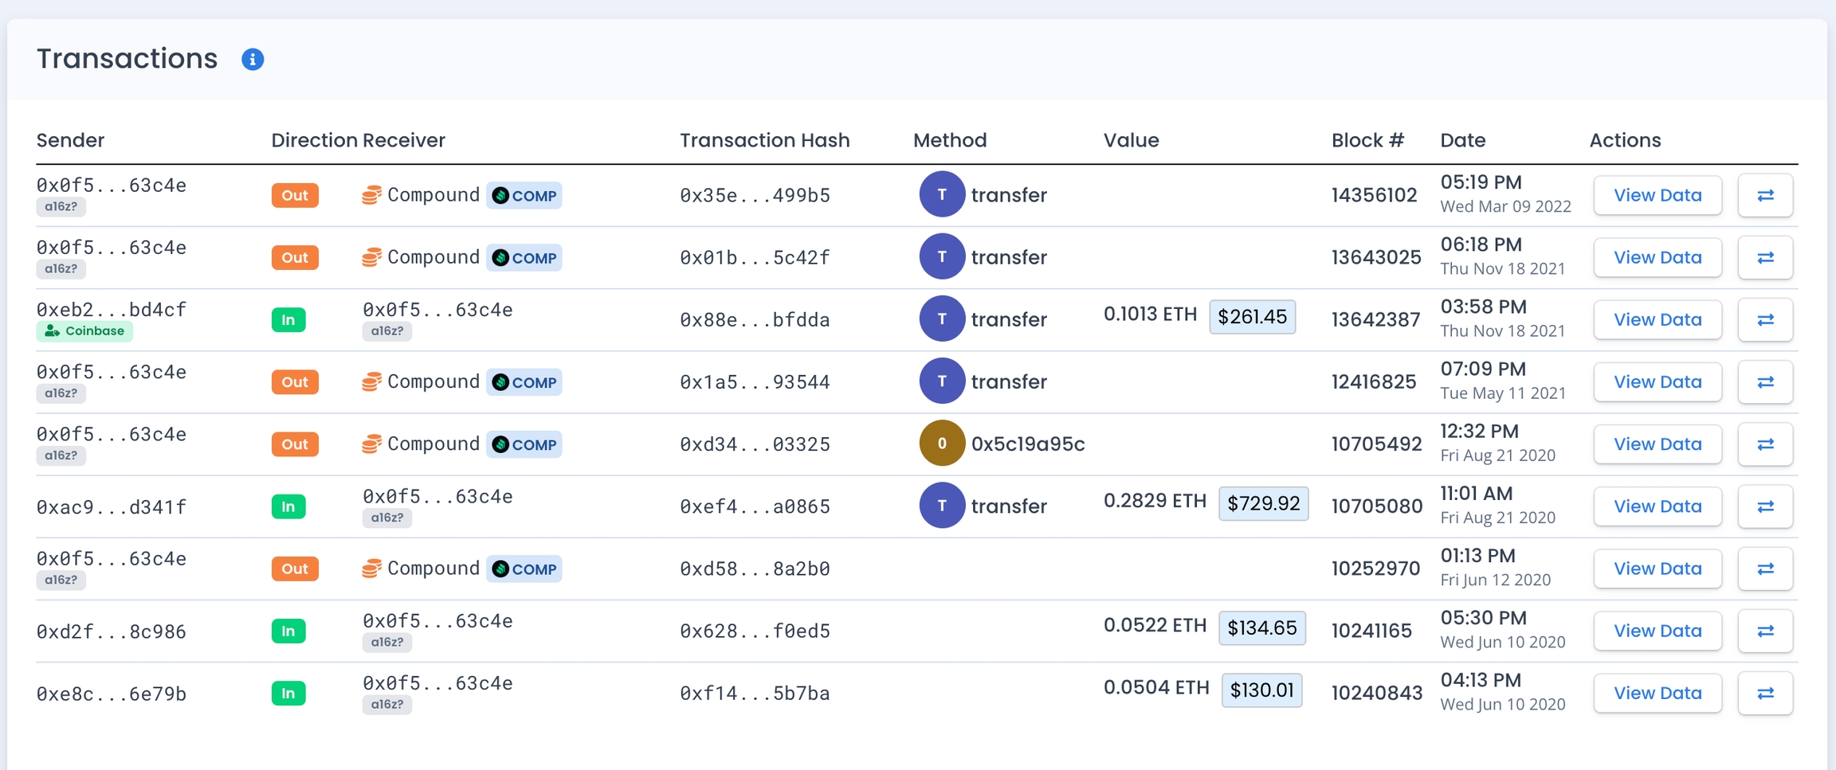Click the $261.45 value badge

[1252, 317]
